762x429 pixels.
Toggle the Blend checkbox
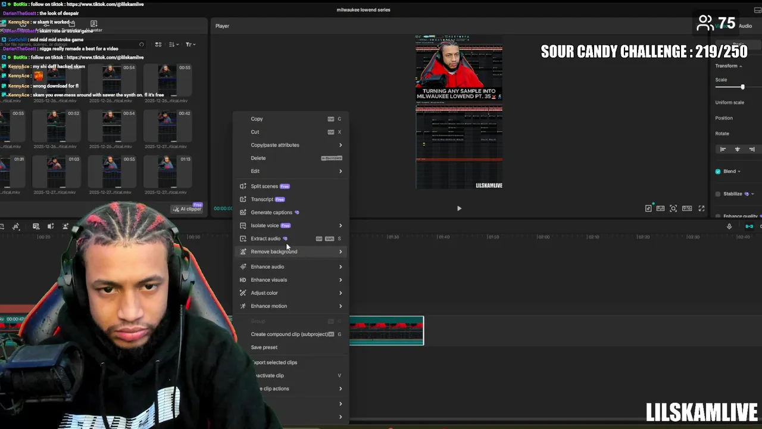pos(718,172)
